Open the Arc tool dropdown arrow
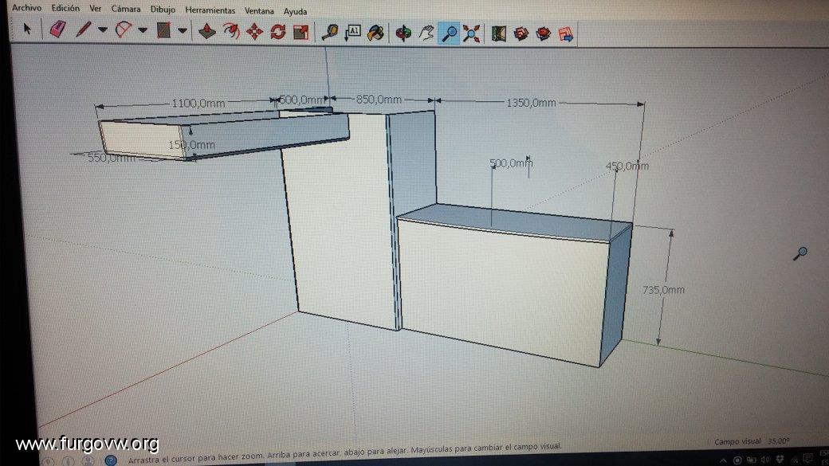Screen dimensions: 829x466 point(142,30)
